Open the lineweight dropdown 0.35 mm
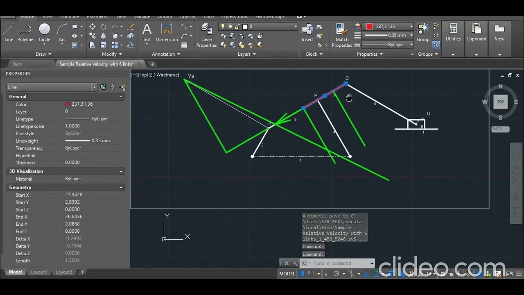Viewport: 524px width, 295px height. [x=388, y=35]
